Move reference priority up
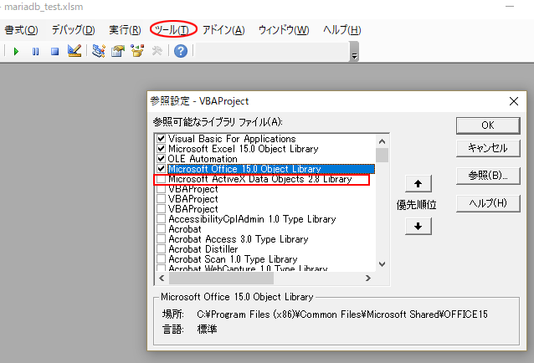534x363 pixels. [423, 184]
